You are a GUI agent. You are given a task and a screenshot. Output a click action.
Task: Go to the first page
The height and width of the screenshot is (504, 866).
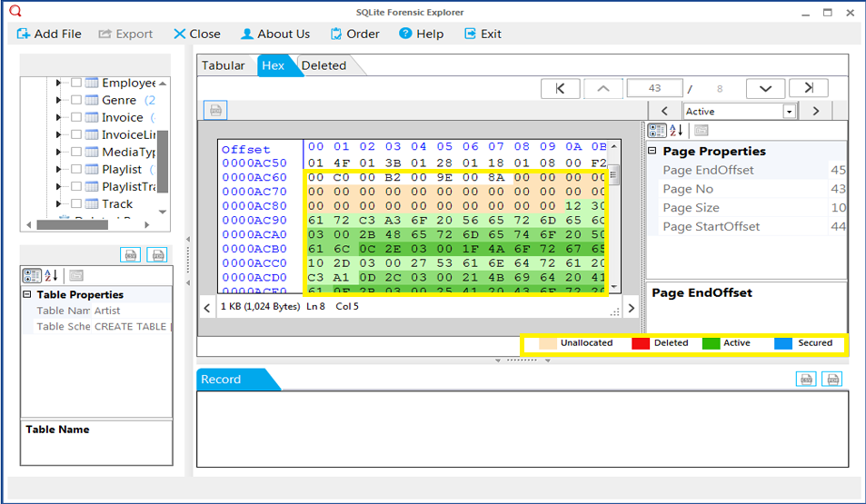[x=560, y=88]
